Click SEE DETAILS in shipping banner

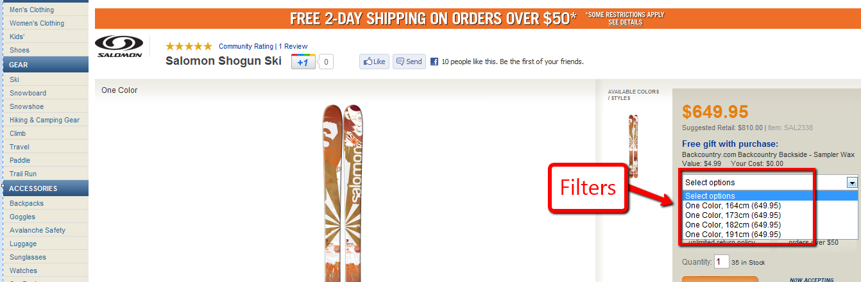click(x=625, y=22)
